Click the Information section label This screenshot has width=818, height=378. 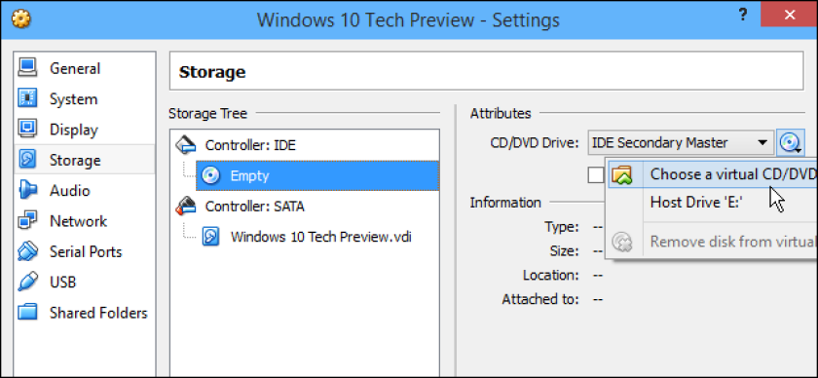(x=505, y=203)
